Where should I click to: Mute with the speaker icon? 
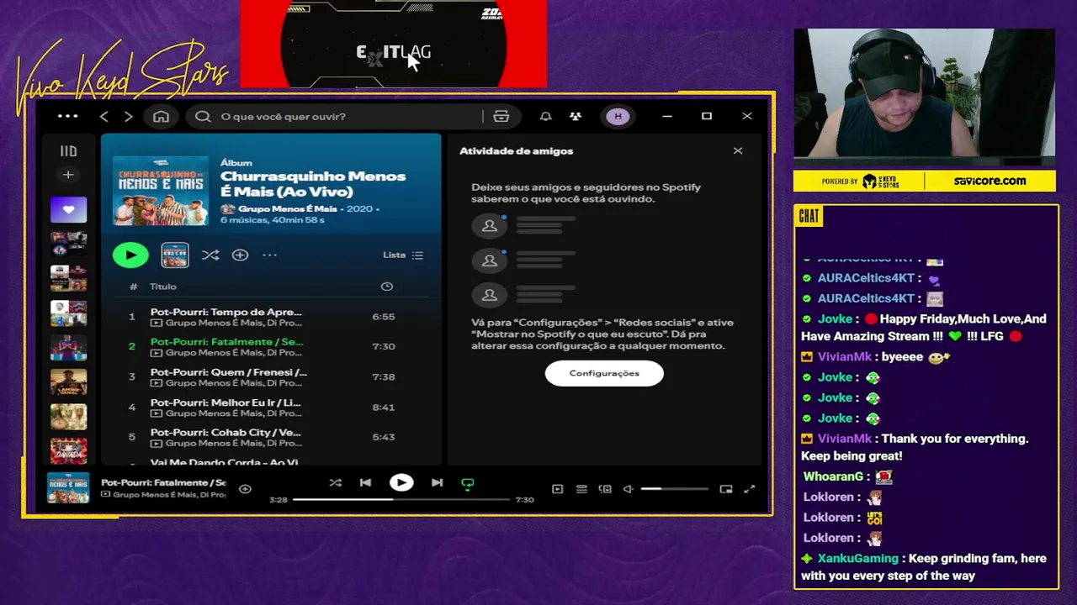[x=628, y=489]
